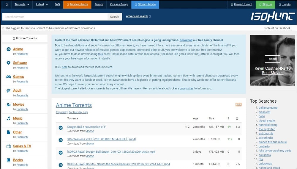297x169 pixels.
Task: Sort by the Size column header
Action: coord(211,118)
